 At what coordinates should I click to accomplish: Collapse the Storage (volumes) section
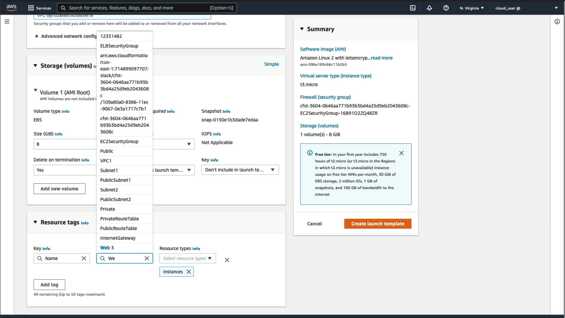click(x=35, y=66)
